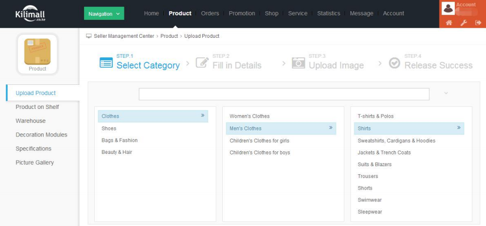
Task: Click the Product box icon in sidebar
Action: [37, 52]
